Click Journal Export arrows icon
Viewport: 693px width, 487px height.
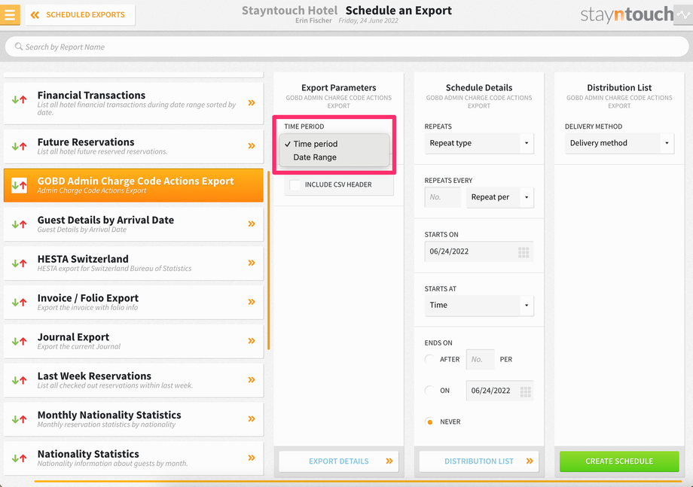(19, 341)
